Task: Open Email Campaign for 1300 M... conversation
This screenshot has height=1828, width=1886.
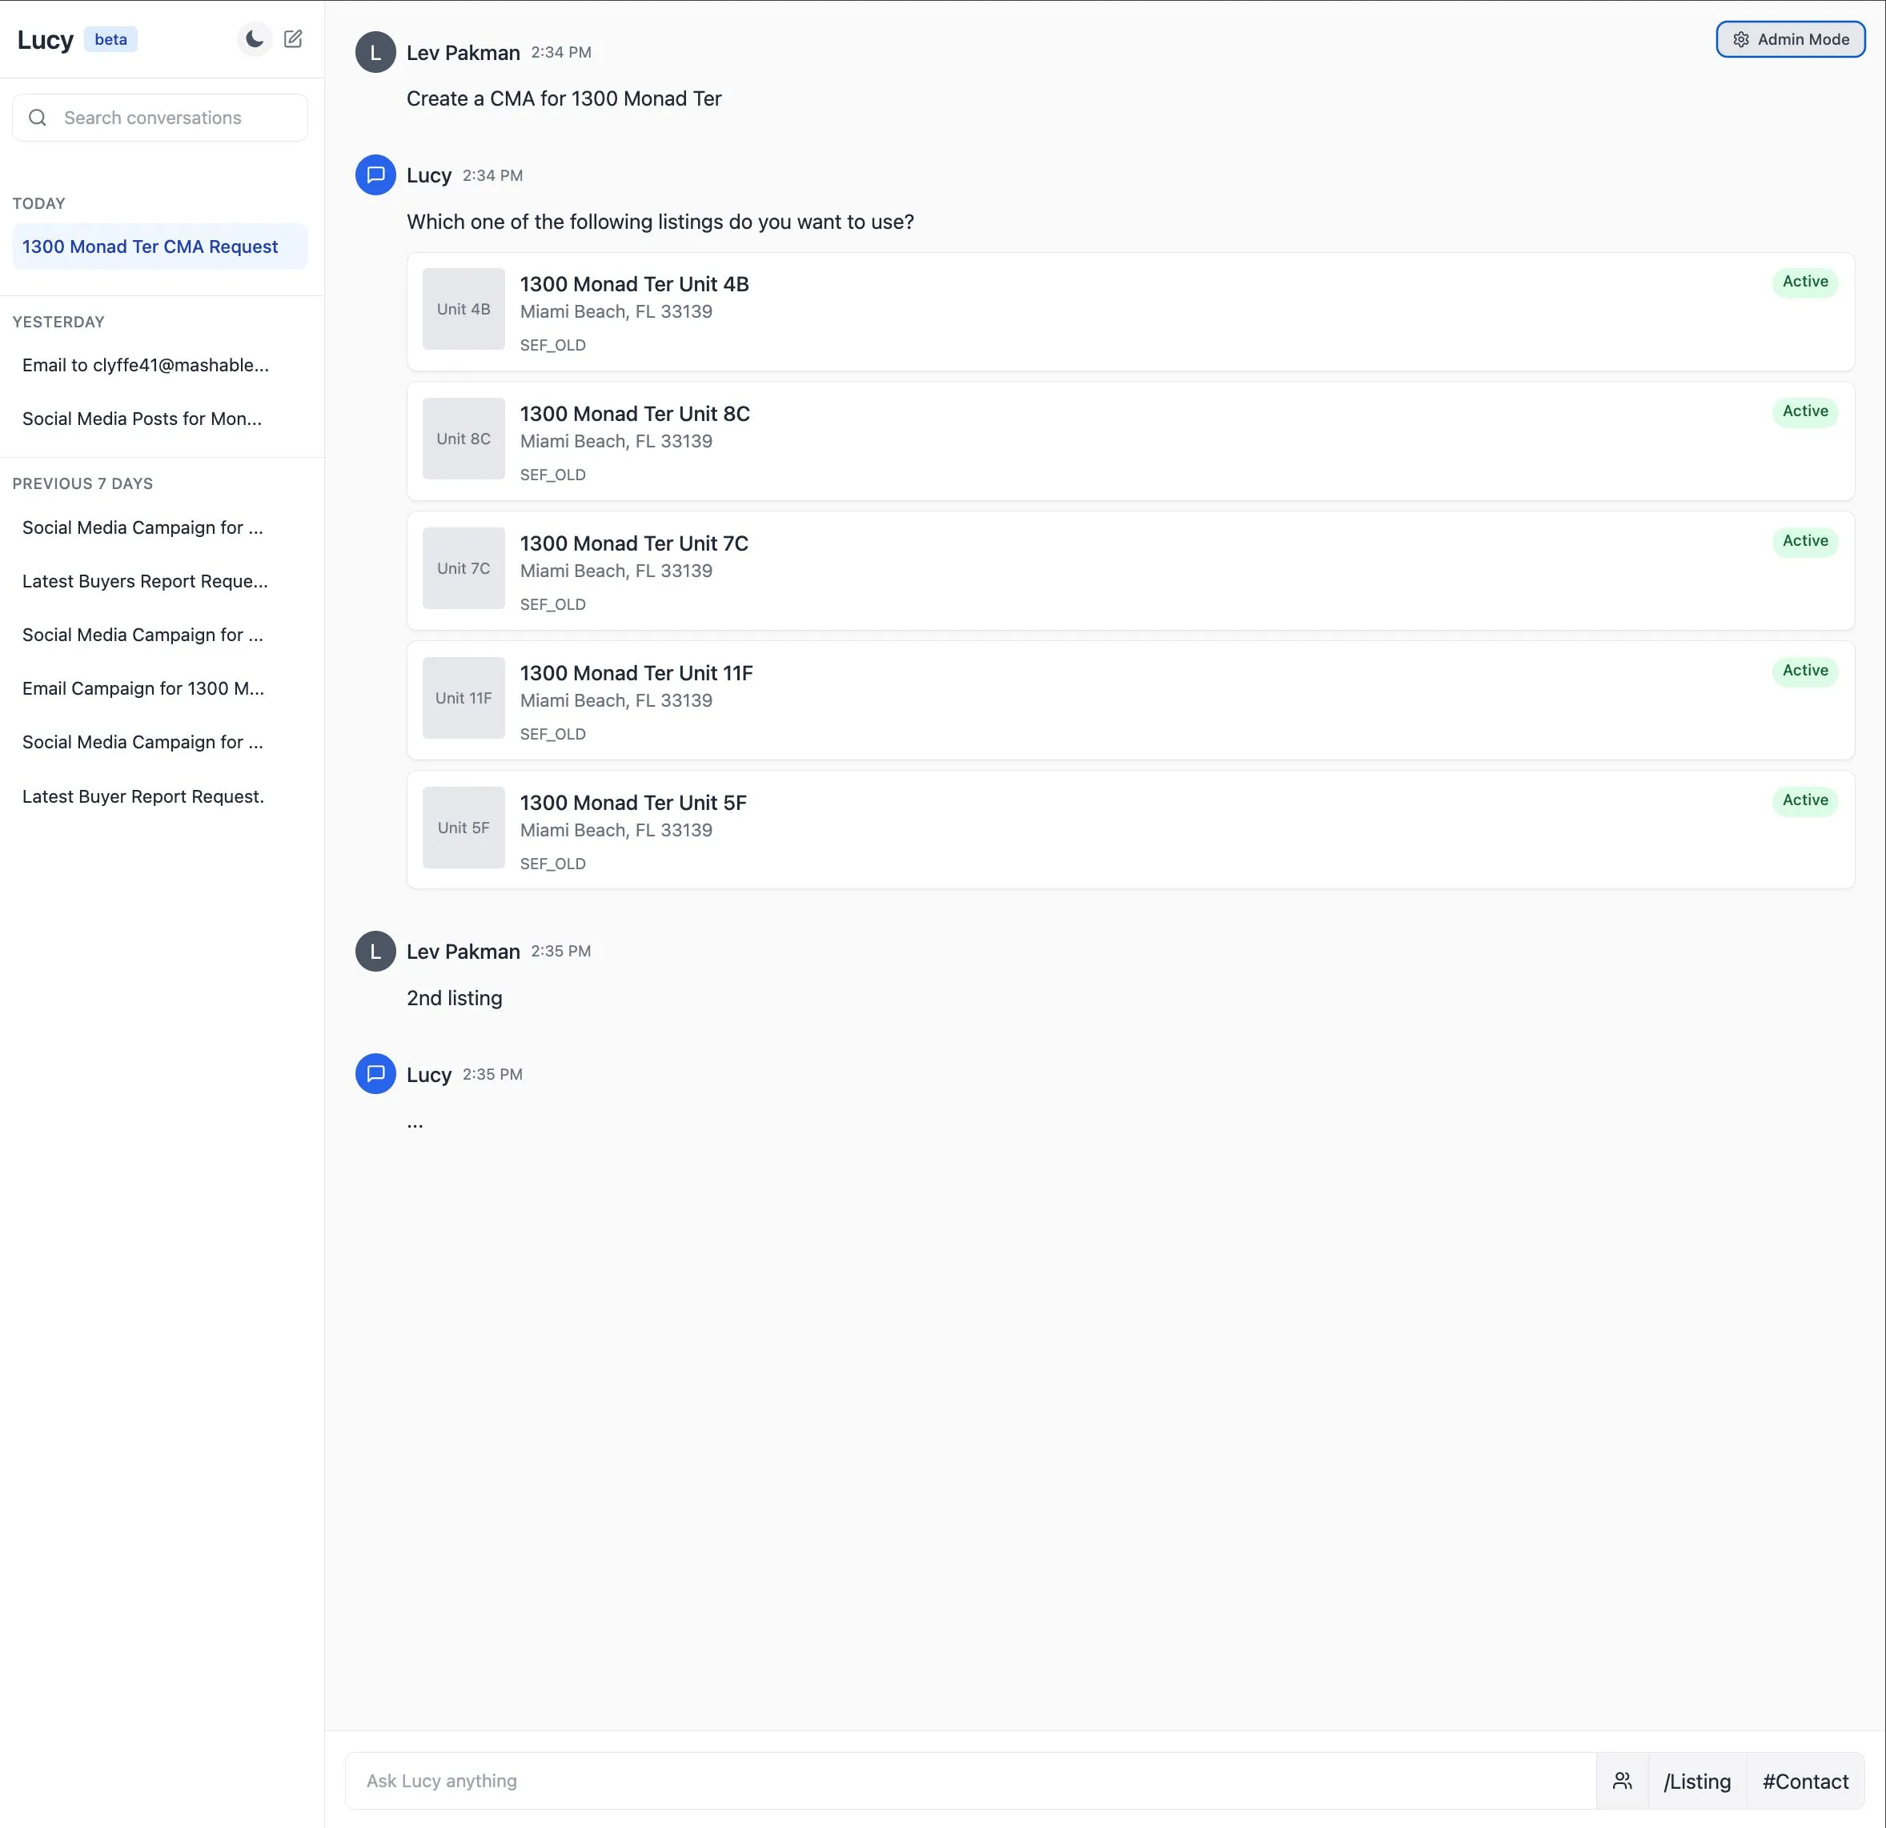Action: [143, 689]
